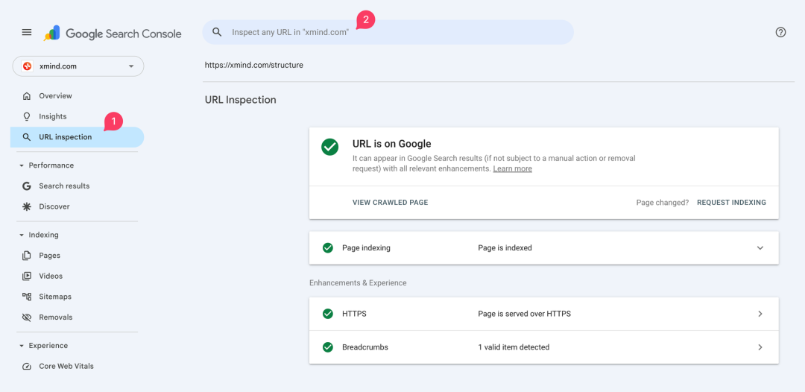The image size is (805, 392).
Task: Open HTTPS details via right arrow
Action: [x=760, y=314]
